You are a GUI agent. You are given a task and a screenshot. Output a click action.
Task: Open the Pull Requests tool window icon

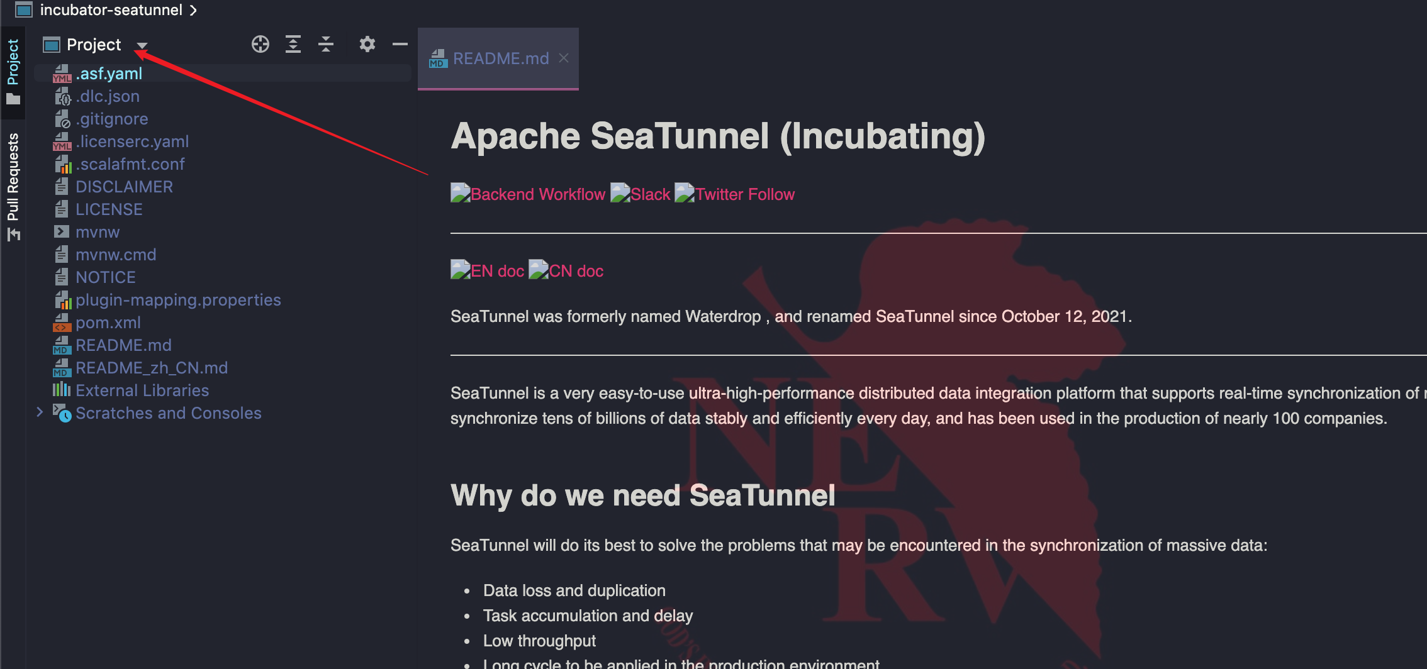13,234
